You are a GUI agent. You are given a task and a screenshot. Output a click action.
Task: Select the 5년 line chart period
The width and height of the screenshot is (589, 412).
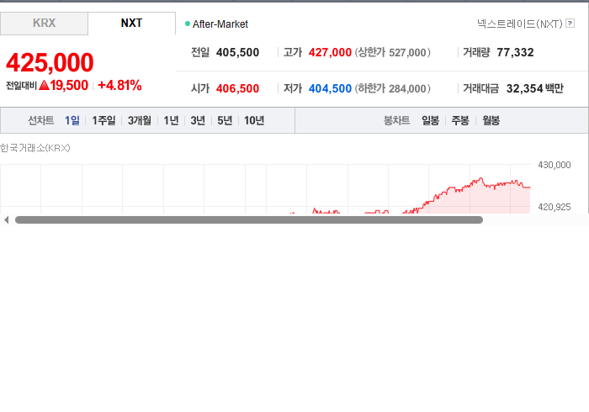[x=225, y=120]
